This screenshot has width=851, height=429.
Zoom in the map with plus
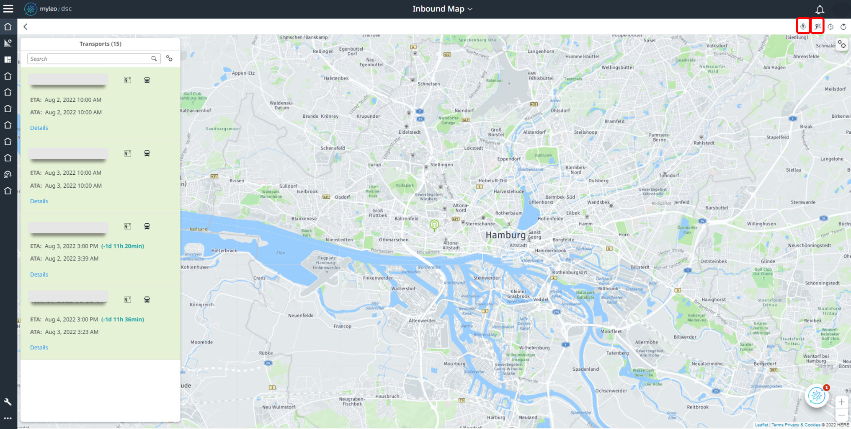click(x=842, y=402)
